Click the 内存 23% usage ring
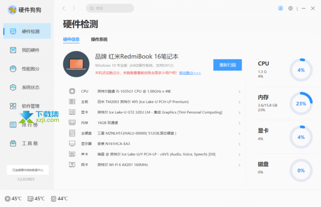The image size is (321, 207). 301,103
